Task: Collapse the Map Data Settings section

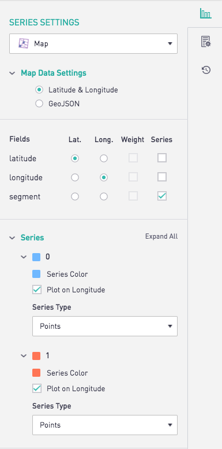Action: 12,73
